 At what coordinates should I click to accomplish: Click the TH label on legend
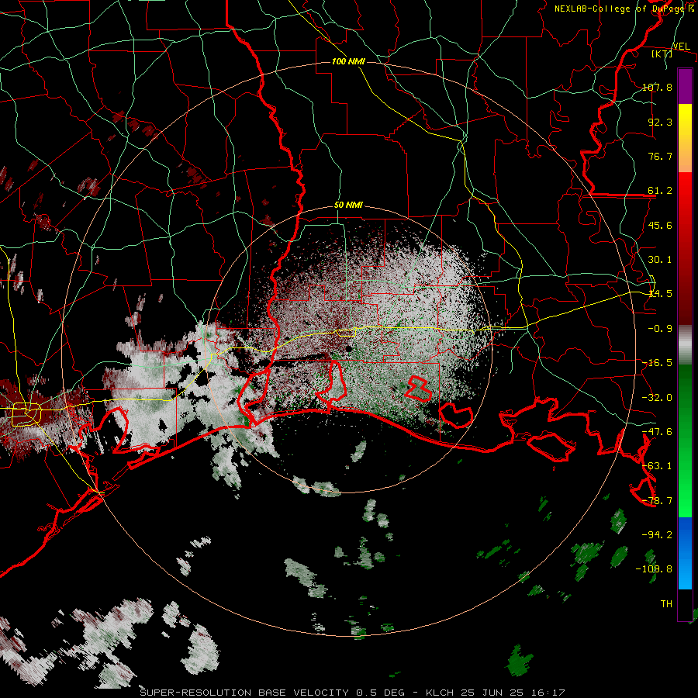(666, 604)
